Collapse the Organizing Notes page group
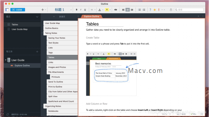 tap(42, 106)
